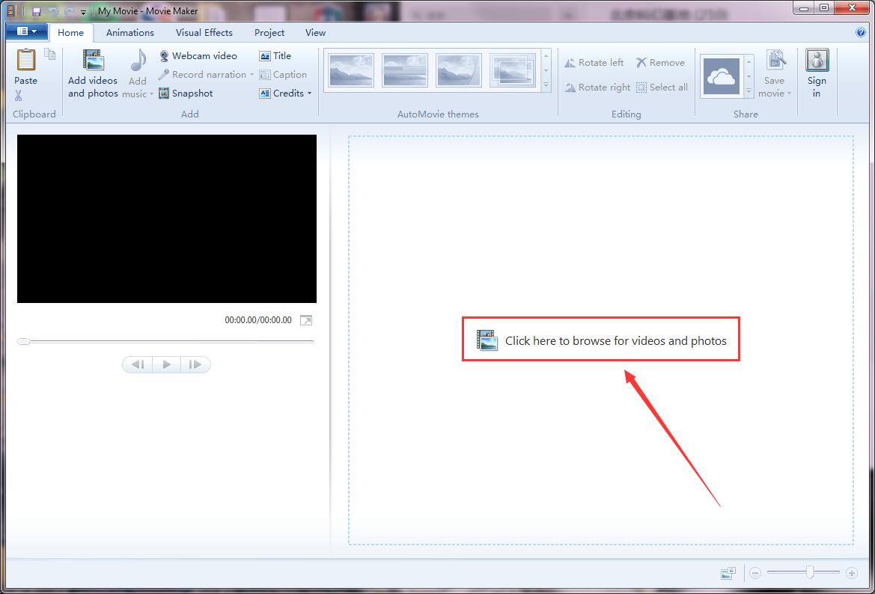This screenshot has width=875, height=594.
Task: Open the View tab
Action: pos(315,32)
